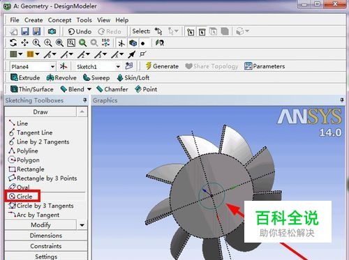Open the View menu
Image resolution: width=349 pixels, height=260 pixels.
click(103, 20)
